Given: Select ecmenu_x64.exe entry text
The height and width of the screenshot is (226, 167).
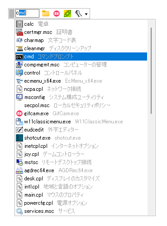Looking at the screenshot, I should 63,81.
